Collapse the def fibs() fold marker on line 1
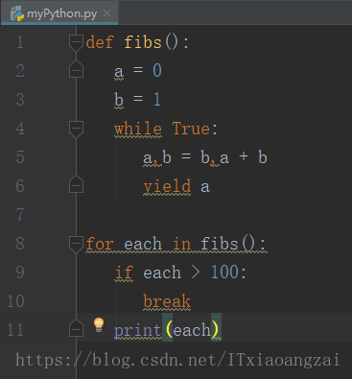 point(76,42)
